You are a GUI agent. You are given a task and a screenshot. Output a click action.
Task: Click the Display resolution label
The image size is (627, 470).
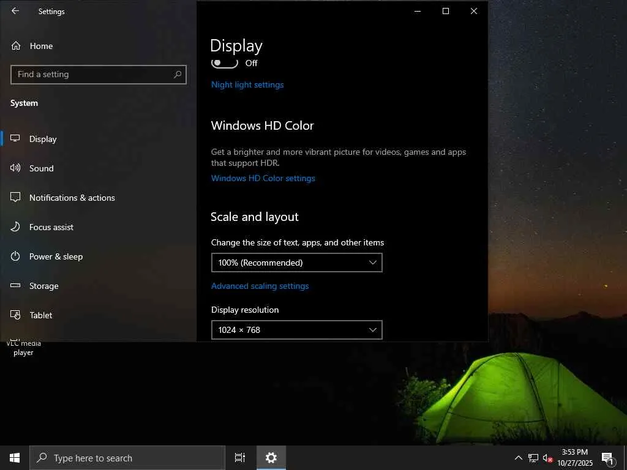(x=245, y=310)
